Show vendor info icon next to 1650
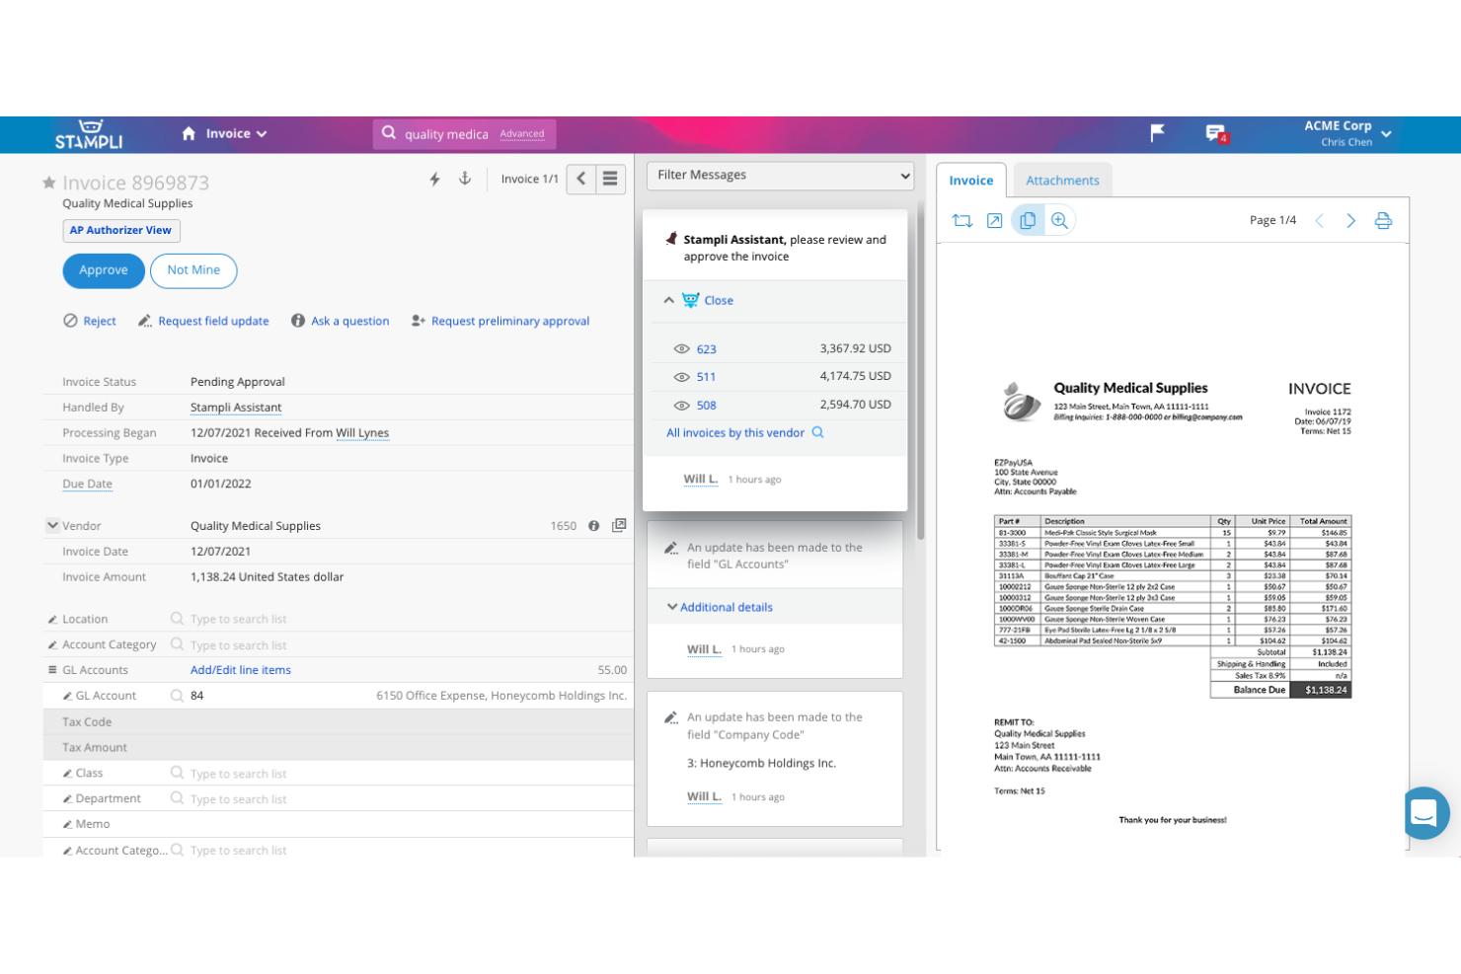This screenshot has height=974, width=1461. (594, 526)
